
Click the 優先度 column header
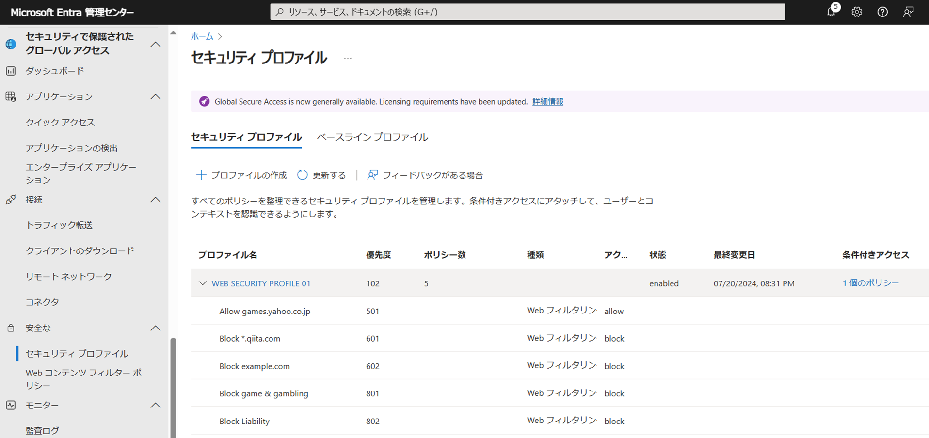378,255
